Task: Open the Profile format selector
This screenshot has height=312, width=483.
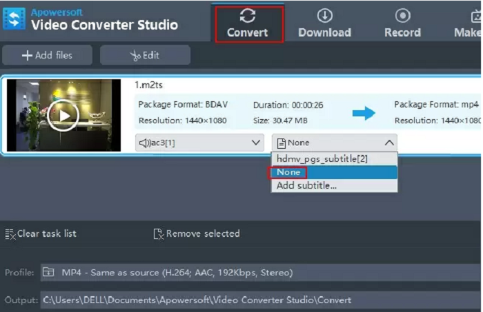Action: (261, 272)
